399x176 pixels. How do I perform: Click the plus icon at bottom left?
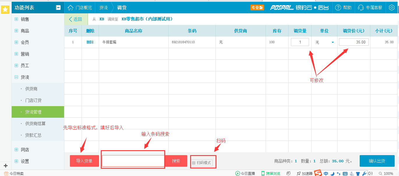[5, 166]
